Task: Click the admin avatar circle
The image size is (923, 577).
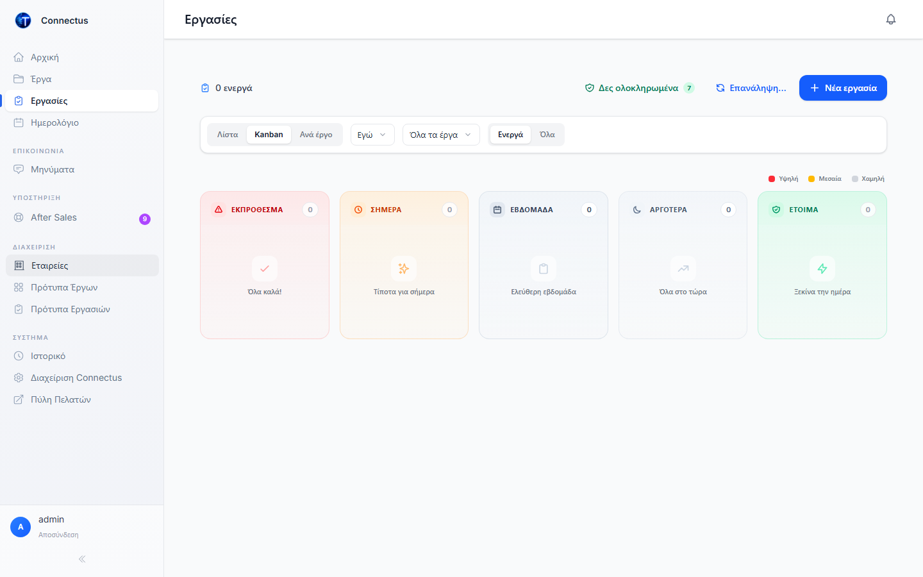Action: (21, 527)
